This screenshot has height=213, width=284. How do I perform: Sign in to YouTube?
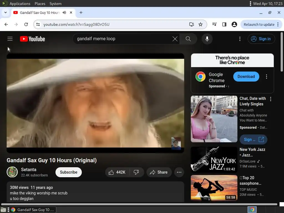[x=261, y=39]
